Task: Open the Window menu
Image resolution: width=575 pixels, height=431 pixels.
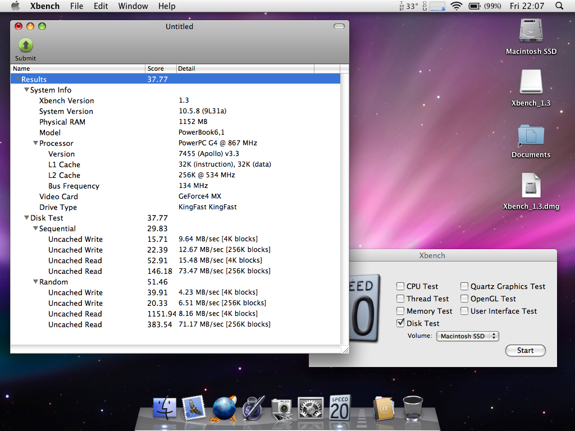Action: pyautogui.click(x=133, y=6)
